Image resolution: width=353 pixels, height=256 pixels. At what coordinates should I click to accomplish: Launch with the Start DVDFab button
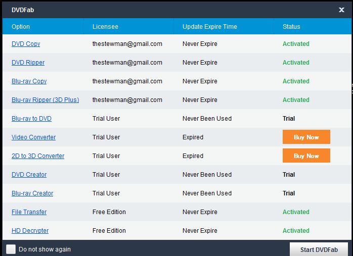(319, 249)
